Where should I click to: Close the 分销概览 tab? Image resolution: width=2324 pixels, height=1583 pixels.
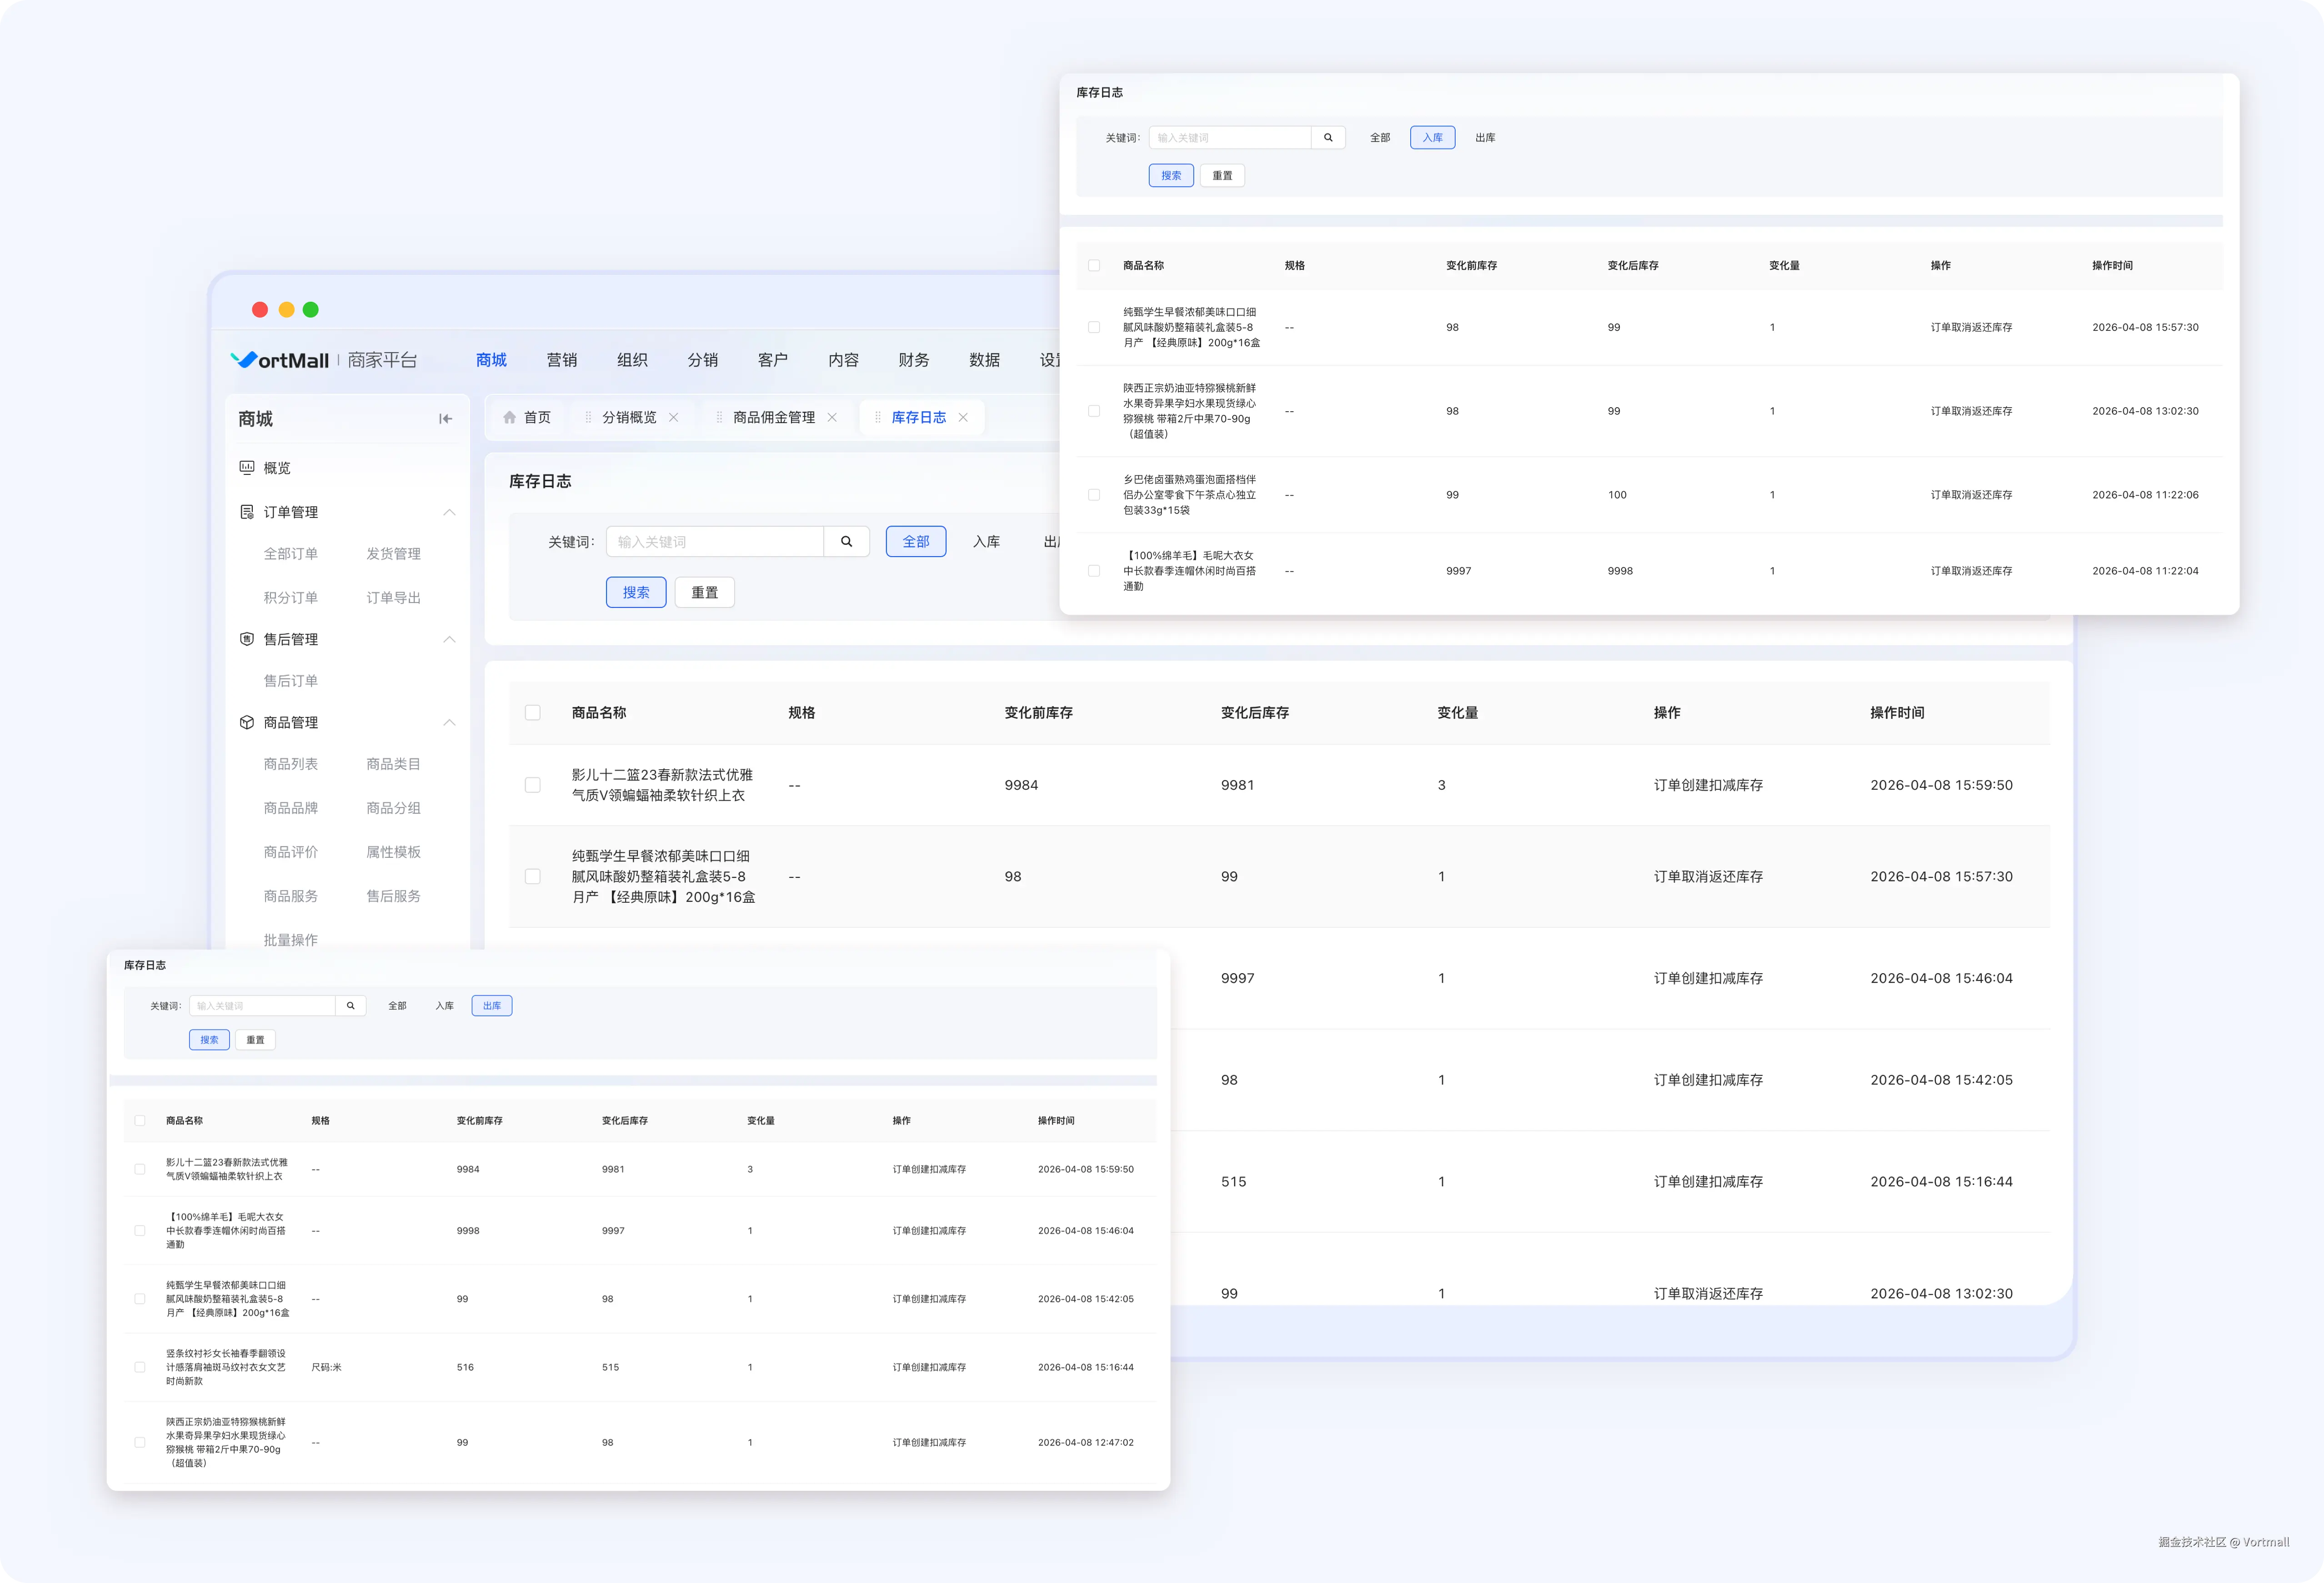pos(674,418)
